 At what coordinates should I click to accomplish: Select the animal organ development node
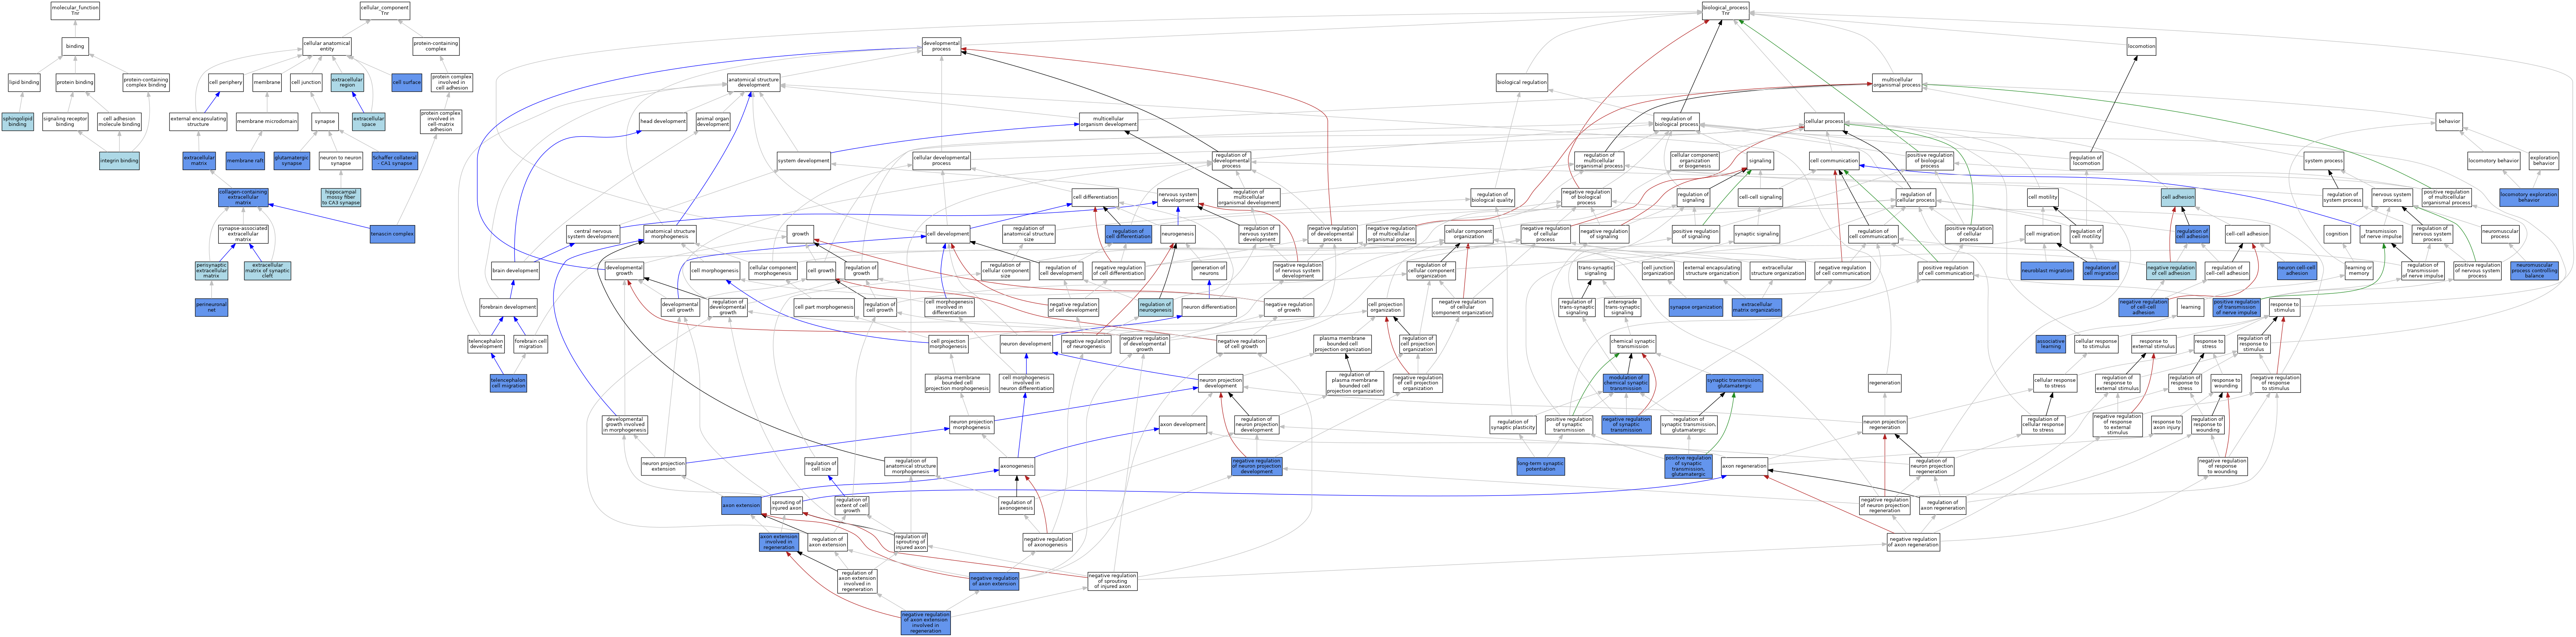click(x=713, y=122)
